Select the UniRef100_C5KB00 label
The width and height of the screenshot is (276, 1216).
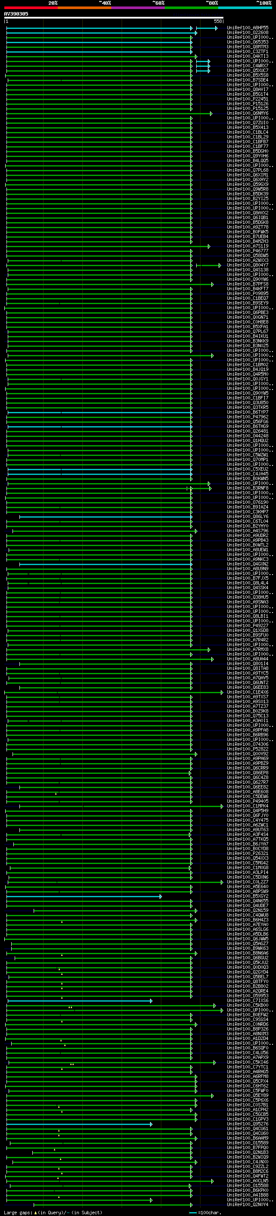(248, 1005)
